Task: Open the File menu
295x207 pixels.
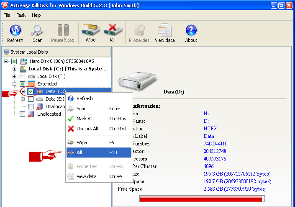Action: [7, 15]
